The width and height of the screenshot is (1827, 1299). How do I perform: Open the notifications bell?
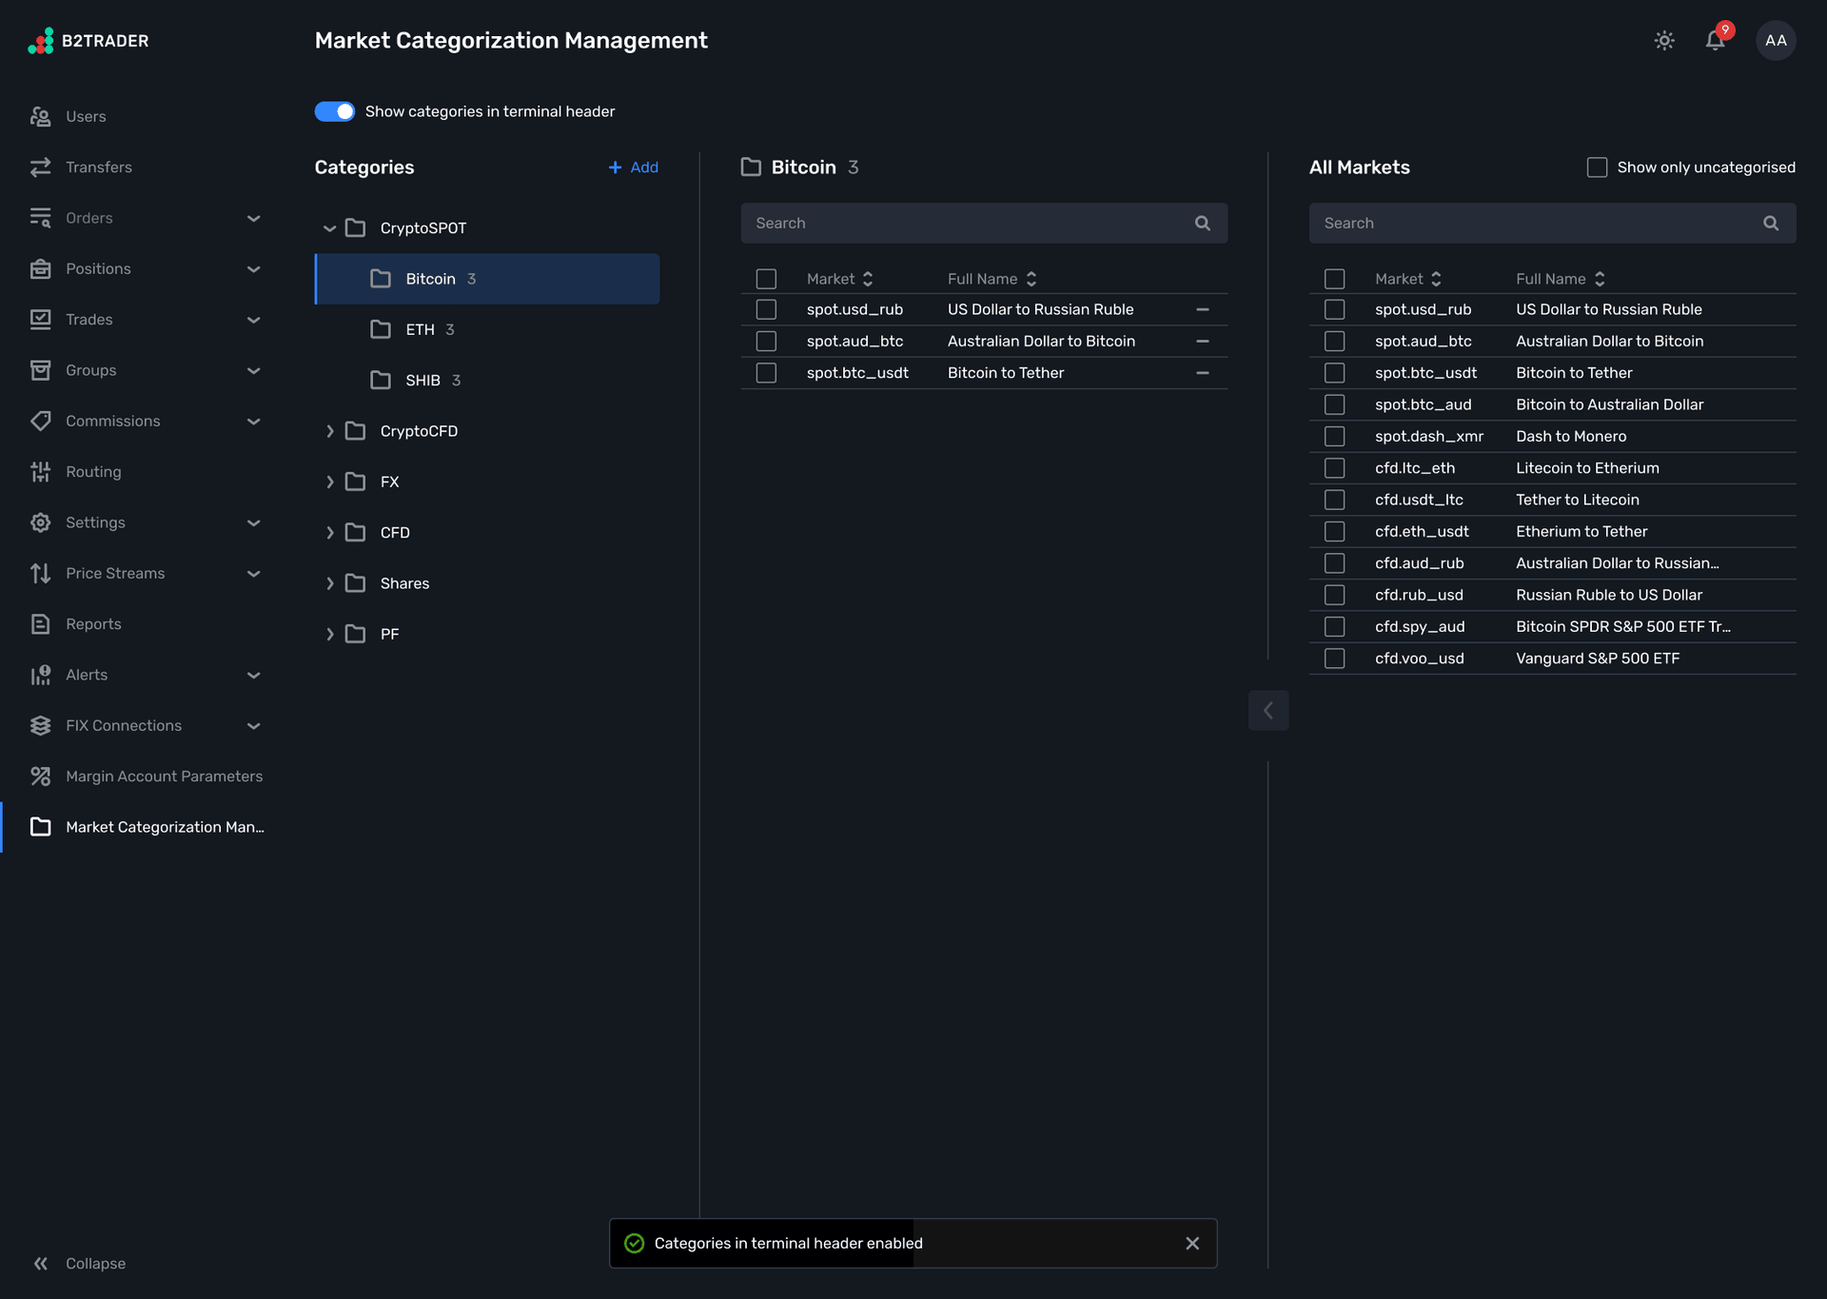point(1715,41)
